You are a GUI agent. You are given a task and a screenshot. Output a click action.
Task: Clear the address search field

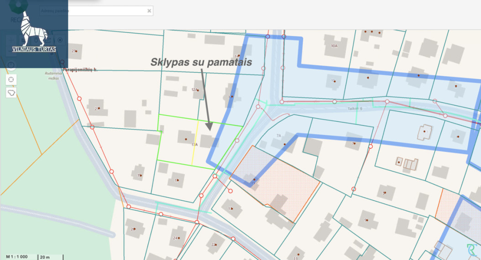pos(149,11)
